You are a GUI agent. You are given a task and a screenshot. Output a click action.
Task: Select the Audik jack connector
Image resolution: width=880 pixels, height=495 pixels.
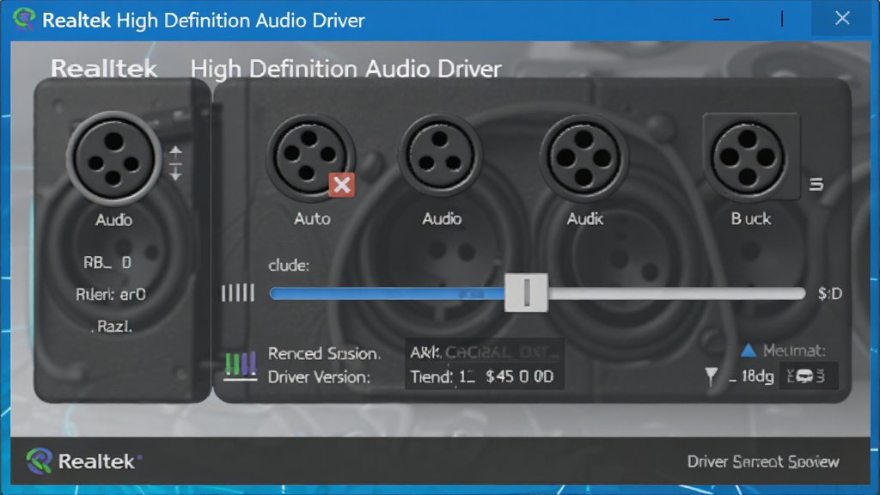pos(584,158)
